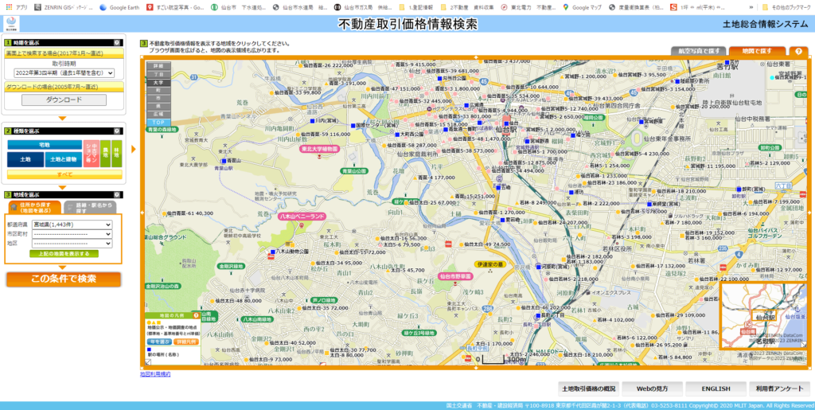
Task: Open the help icon for section 1 時期を選ぶ
Action: coord(117,43)
